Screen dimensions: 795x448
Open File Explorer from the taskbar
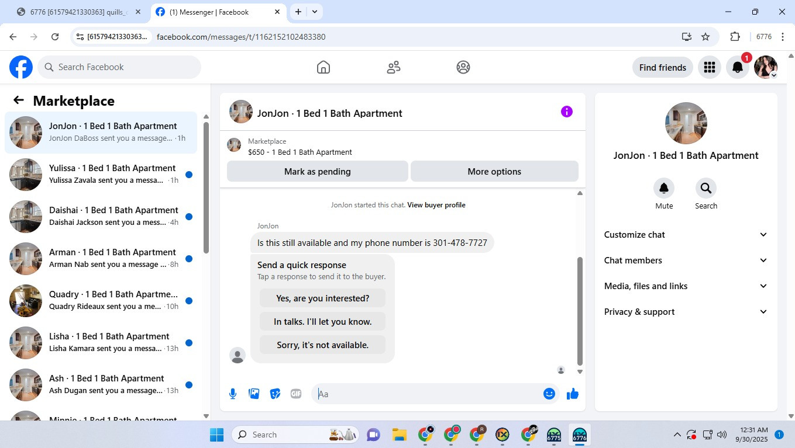point(399,435)
